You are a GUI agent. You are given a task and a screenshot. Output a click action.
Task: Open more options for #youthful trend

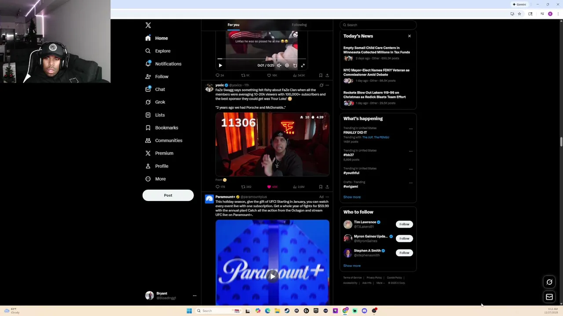point(411,169)
